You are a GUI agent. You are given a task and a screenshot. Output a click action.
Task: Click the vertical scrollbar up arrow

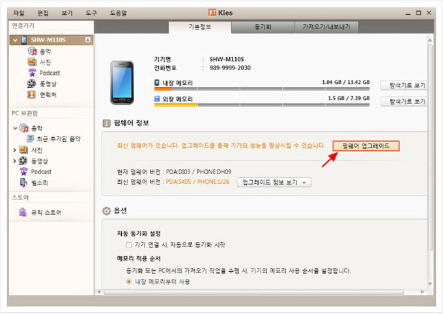[x=430, y=40]
